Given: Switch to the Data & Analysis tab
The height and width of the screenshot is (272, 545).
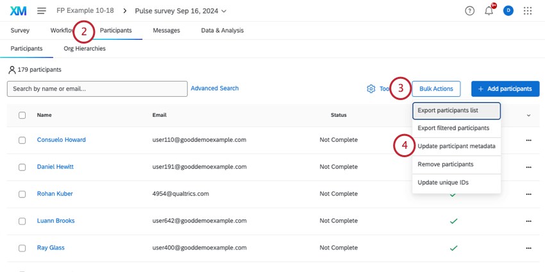Looking at the screenshot, I should coord(222,30).
